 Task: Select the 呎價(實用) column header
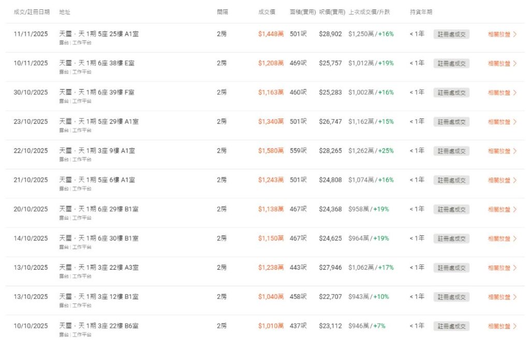tap(332, 11)
